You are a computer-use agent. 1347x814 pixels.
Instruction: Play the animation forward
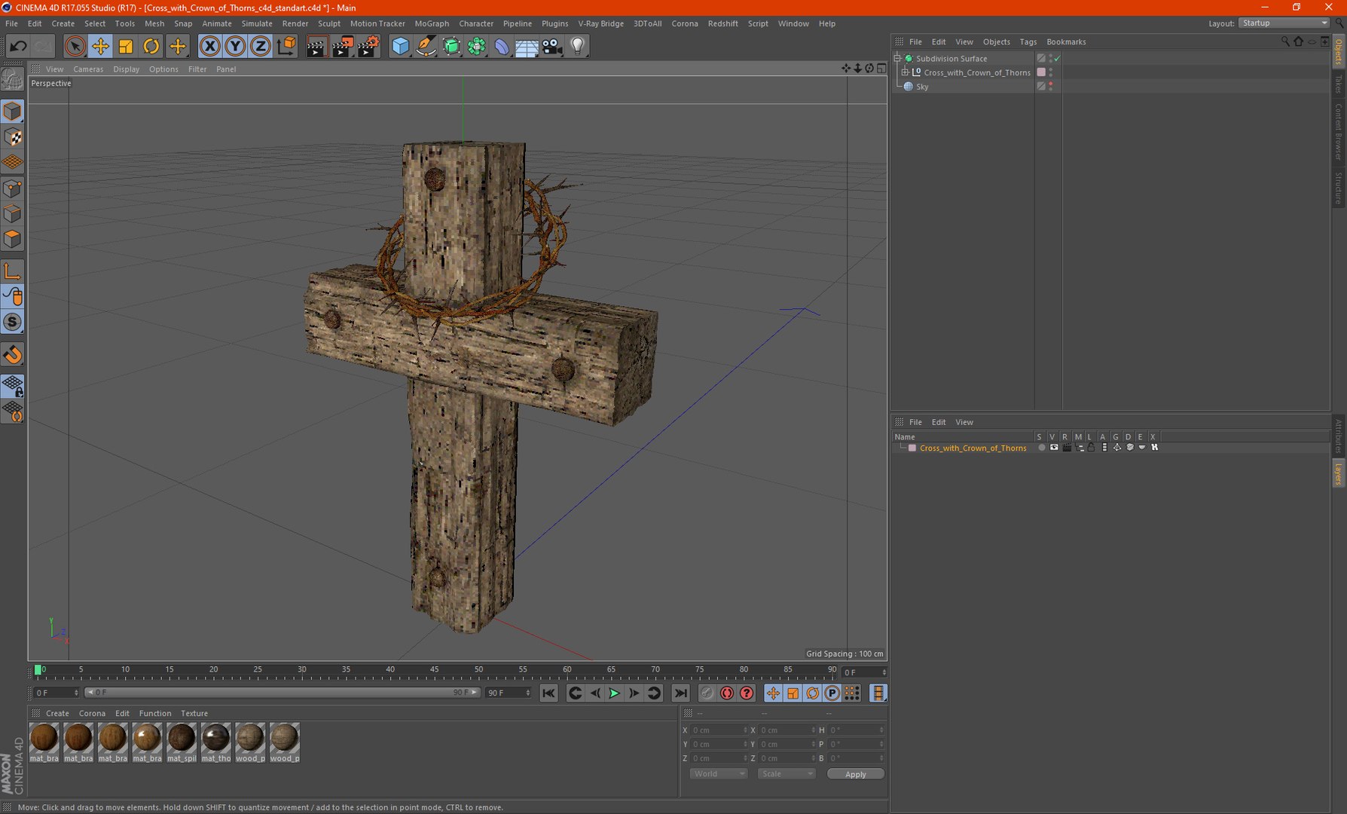click(614, 693)
